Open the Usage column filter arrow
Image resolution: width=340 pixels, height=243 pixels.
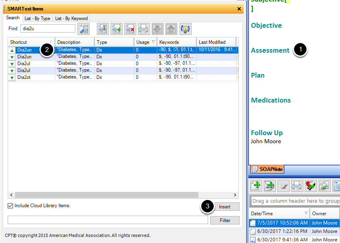click(154, 42)
